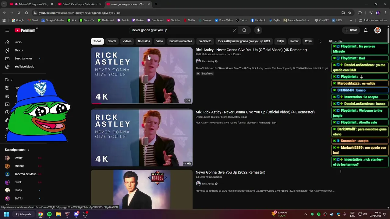
Task: Open the Taberna de Merc... channel
Action: [26, 174]
